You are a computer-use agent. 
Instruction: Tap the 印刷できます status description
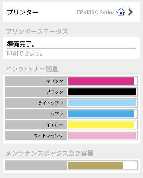click(25, 53)
